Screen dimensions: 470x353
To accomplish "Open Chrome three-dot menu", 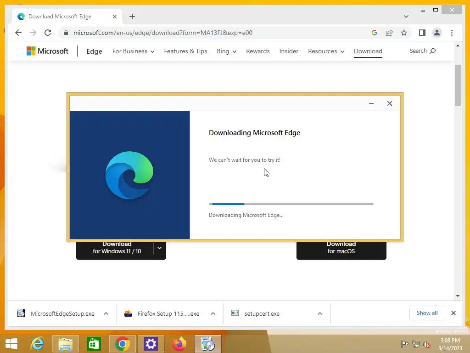I will (x=452, y=33).
